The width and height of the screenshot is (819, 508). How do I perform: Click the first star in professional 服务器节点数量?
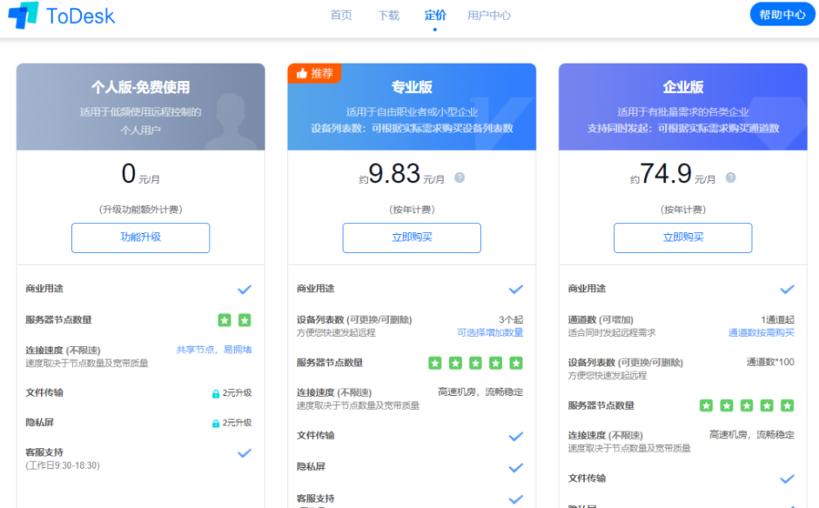[x=435, y=363]
